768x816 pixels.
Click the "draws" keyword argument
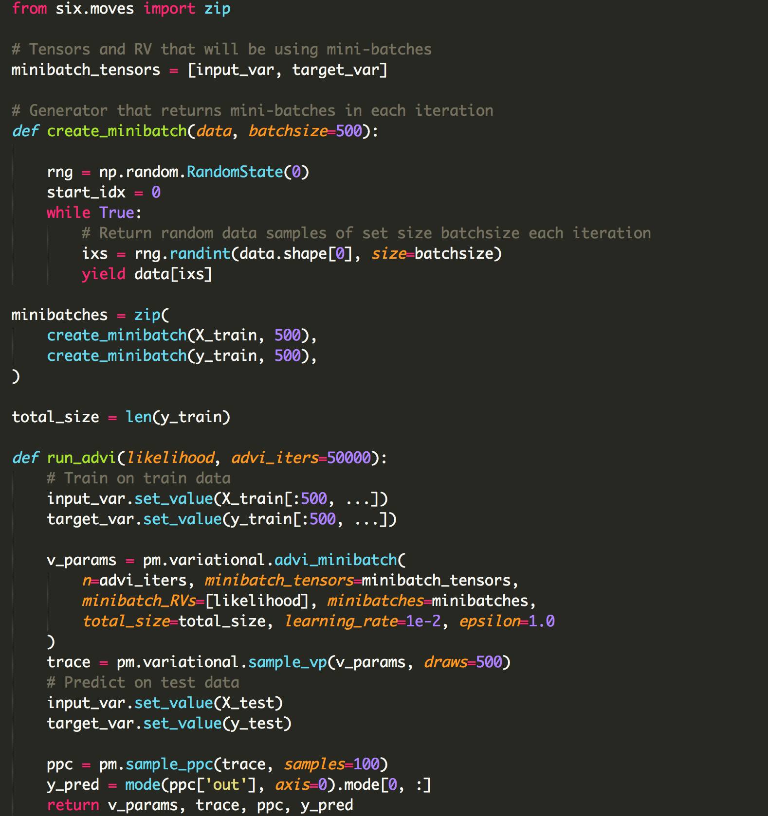pos(445,662)
